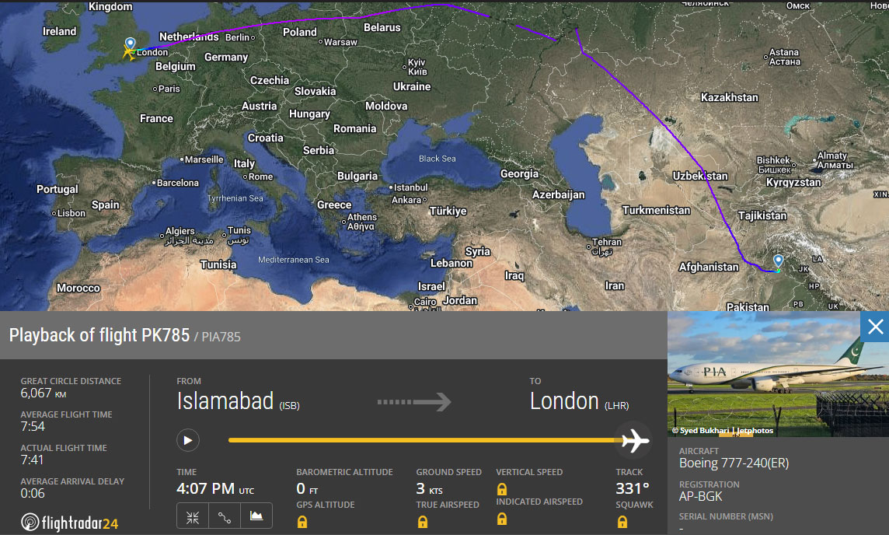The image size is (889, 535).
Task: Click the average arrival delay 0:06
Action: (x=33, y=494)
